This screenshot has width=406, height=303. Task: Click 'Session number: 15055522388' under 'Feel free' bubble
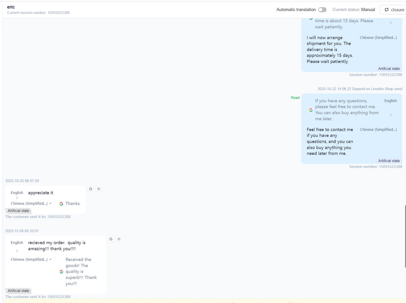[376, 167]
